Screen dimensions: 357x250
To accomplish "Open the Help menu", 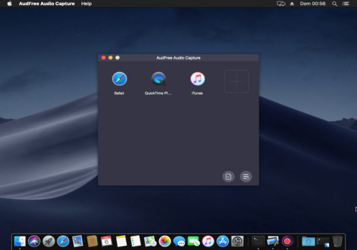I will [86, 3].
